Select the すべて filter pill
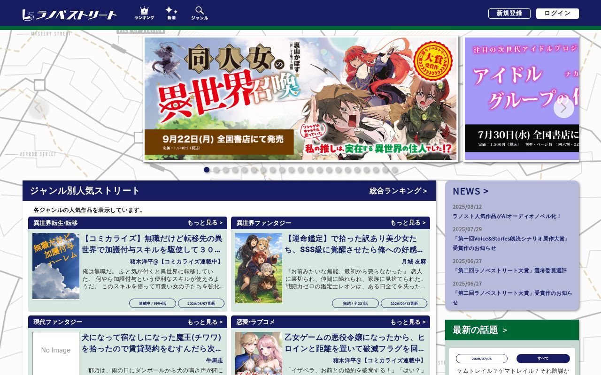The width and height of the screenshot is (601, 375). (543, 359)
